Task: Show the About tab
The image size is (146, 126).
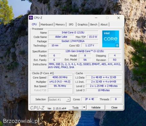Action: (104, 24)
